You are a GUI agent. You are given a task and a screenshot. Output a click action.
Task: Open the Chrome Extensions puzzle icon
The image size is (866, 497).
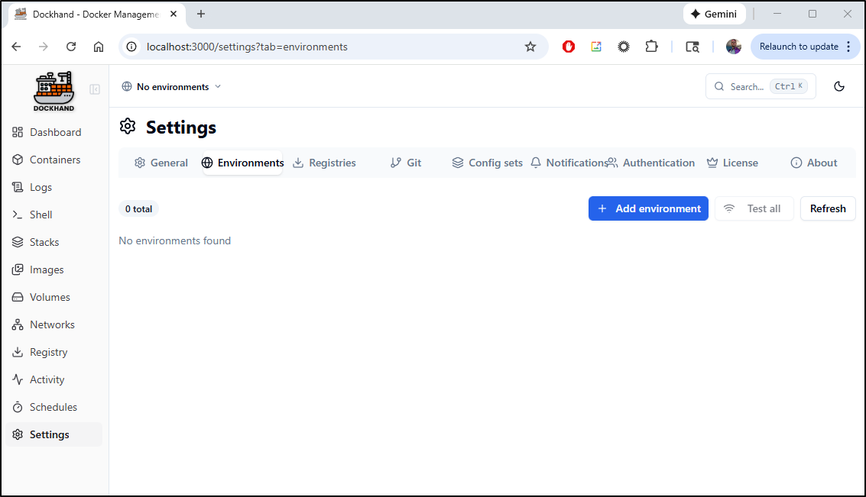[651, 47]
